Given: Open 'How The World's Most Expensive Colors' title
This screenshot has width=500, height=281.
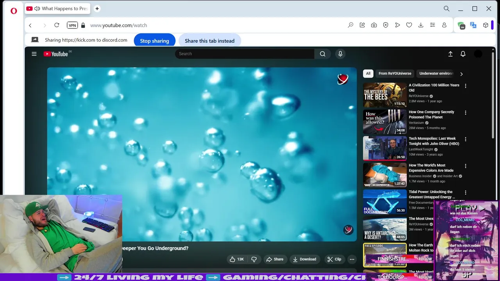Looking at the screenshot, I should coord(431,168).
